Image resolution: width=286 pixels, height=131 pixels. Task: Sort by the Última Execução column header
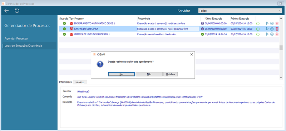213,19
